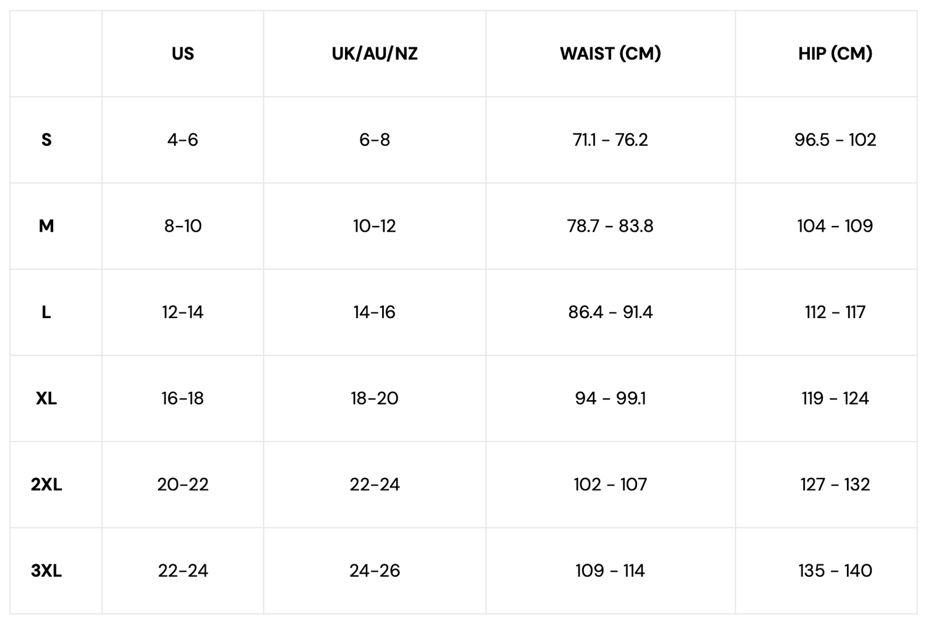Image resolution: width=926 pixels, height=628 pixels.
Task: Select waist value 102 - 107
Action: [610, 485]
